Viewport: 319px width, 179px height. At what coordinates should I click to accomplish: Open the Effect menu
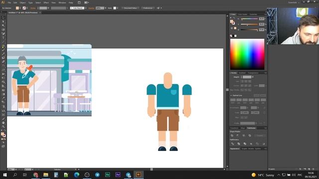pos(46,2)
